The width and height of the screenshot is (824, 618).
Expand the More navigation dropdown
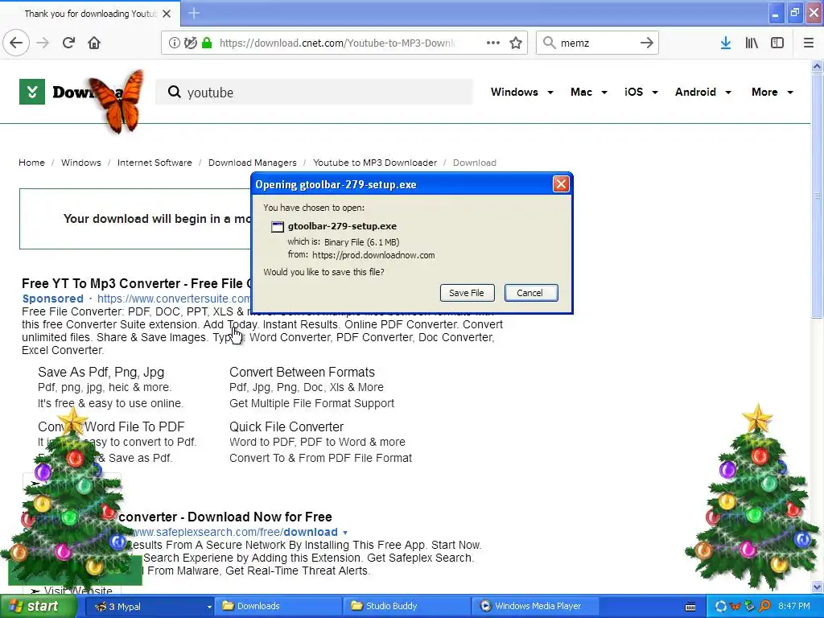click(x=772, y=92)
